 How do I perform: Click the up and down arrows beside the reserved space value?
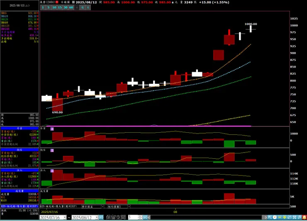pyautogui.click(x=140, y=217)
